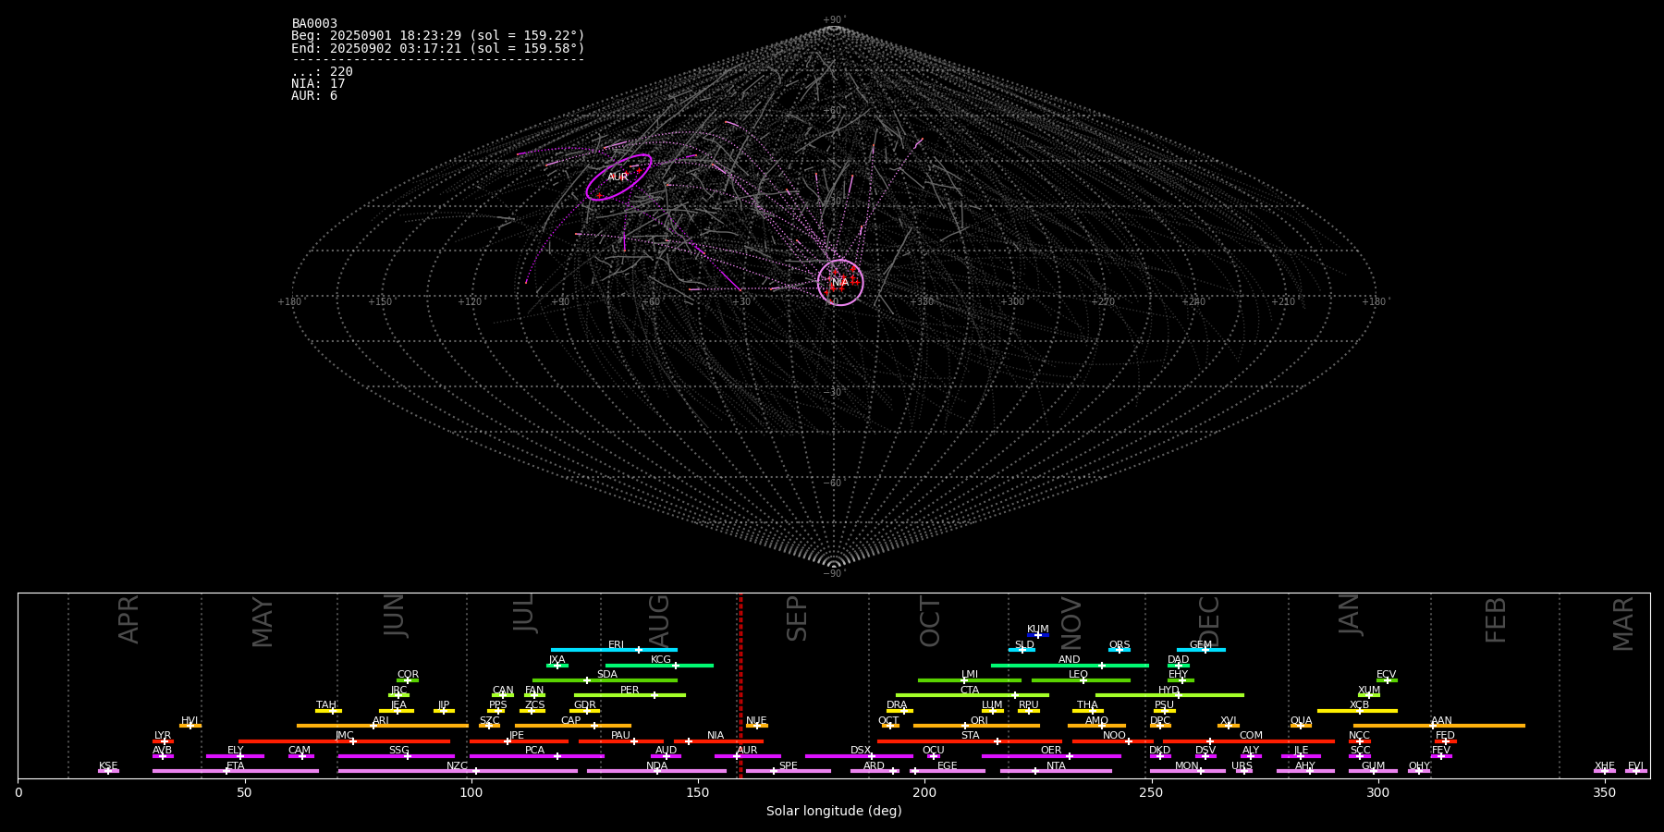The height and width of the screenshot is (832, 1664).
Task: Click the OER shower label
Action: pyautogui.click(x=1051, y=751)
